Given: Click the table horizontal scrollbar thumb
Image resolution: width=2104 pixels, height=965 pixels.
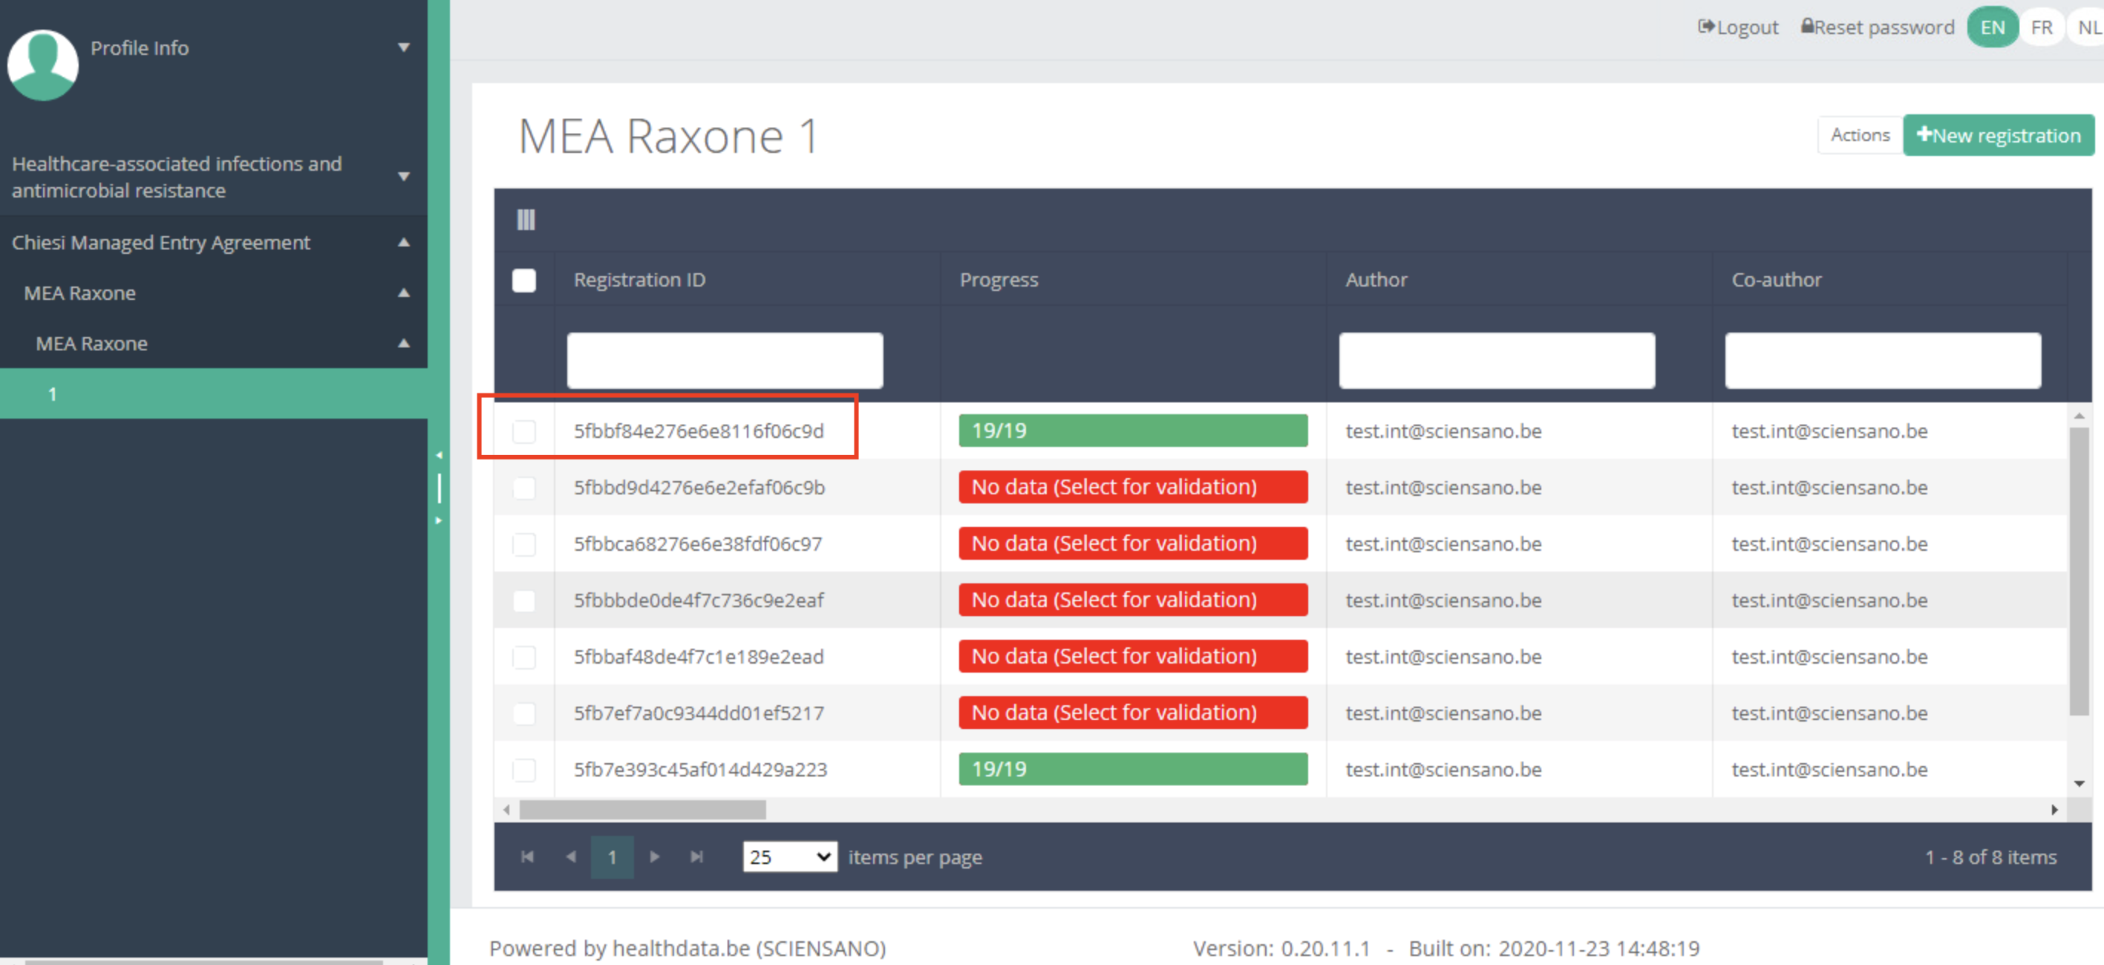Looking at the screenshot, I should (643, 810).
